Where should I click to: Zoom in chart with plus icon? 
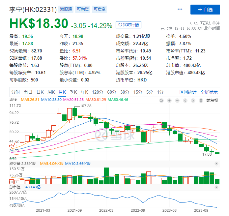coord(169,101)
